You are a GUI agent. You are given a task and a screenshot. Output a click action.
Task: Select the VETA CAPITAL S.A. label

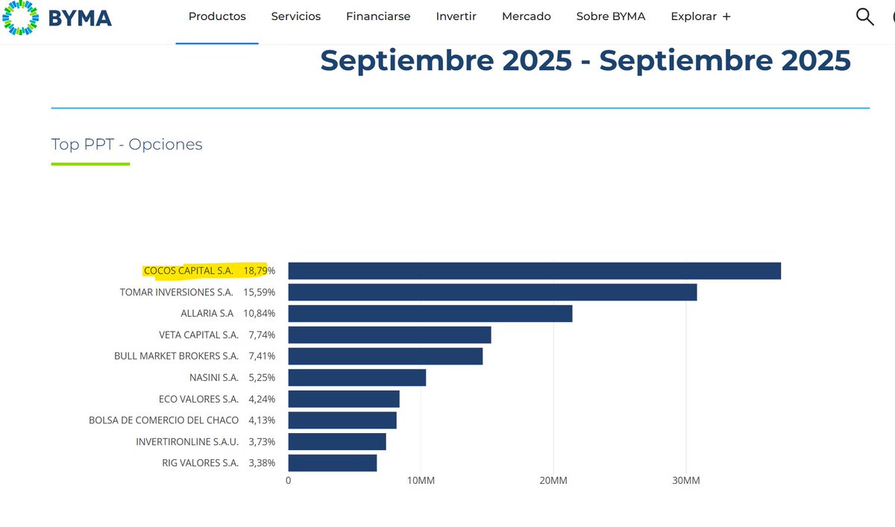(x=199, y=335)
